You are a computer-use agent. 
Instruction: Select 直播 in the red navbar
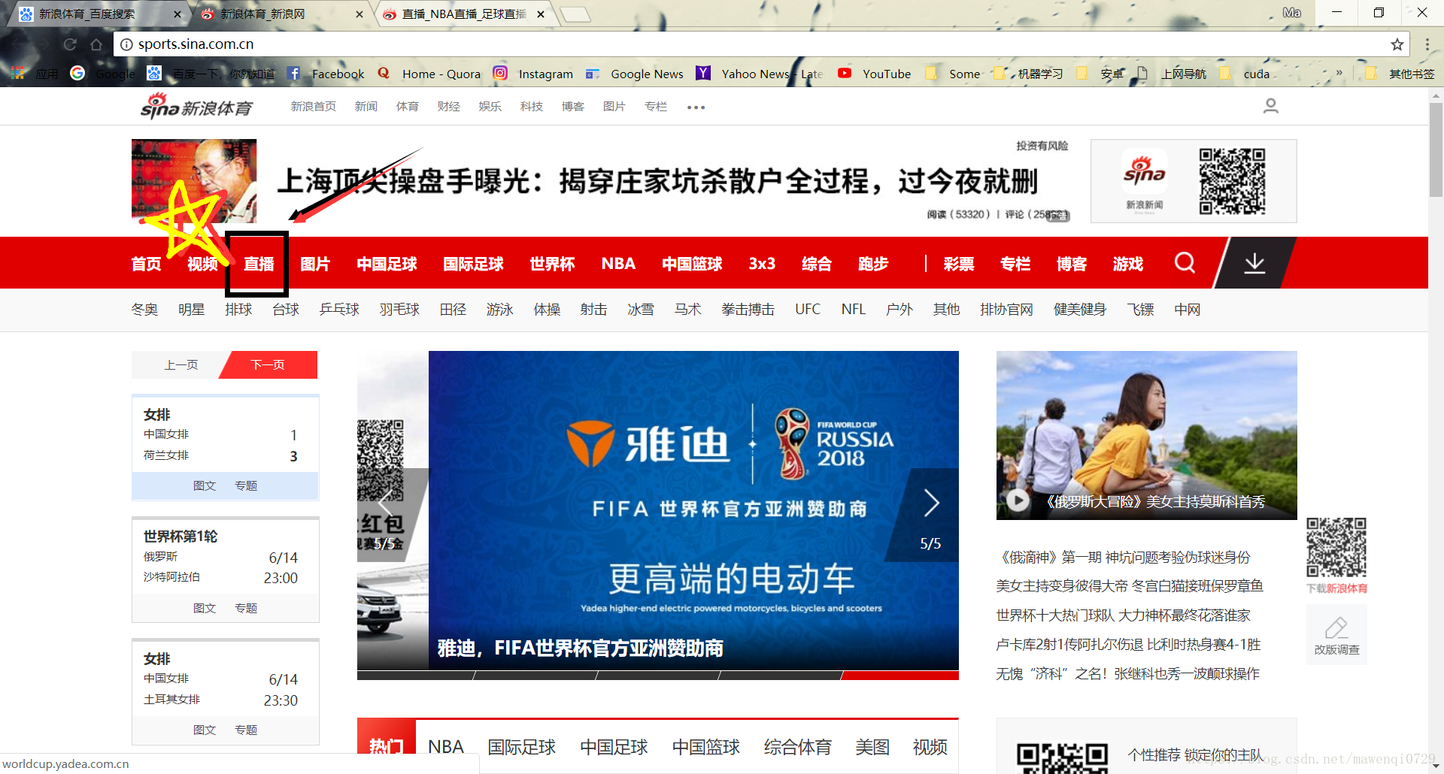click(x=259, y=264)
